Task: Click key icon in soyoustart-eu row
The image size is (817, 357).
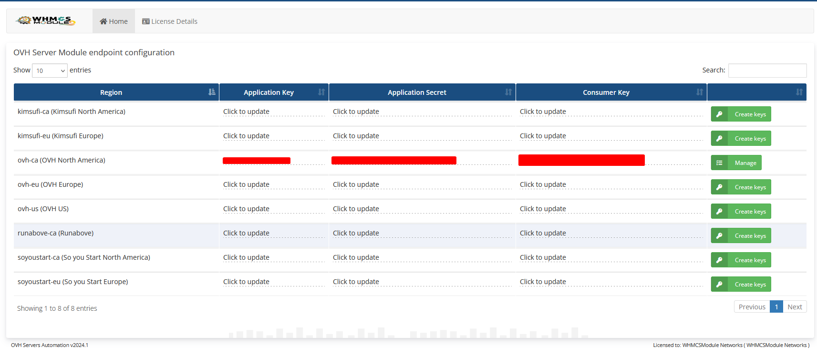Action: (x=719, y=284)
